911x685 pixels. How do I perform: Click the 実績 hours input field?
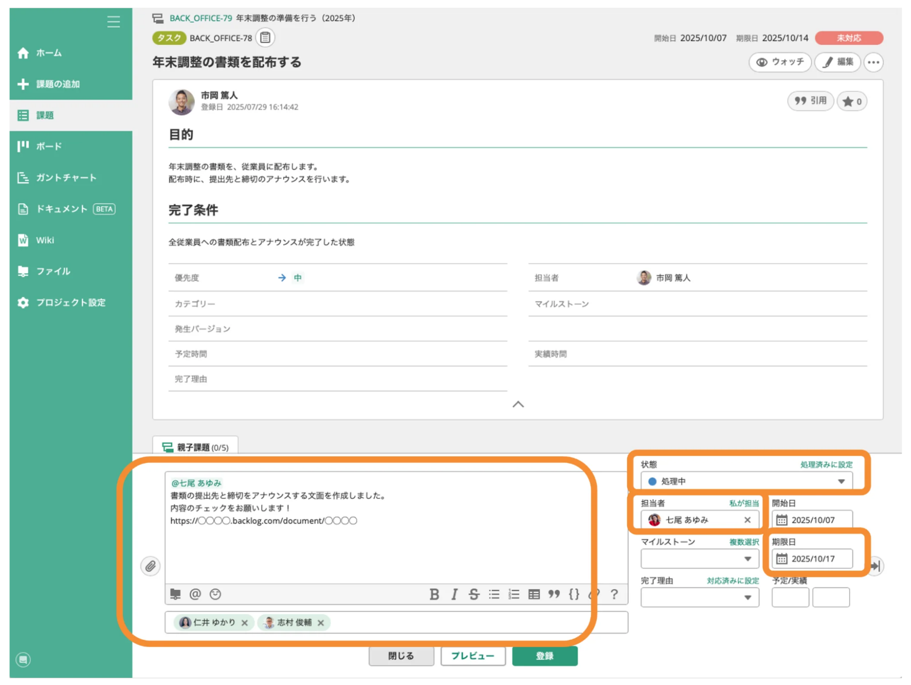[x=831, y=597]
